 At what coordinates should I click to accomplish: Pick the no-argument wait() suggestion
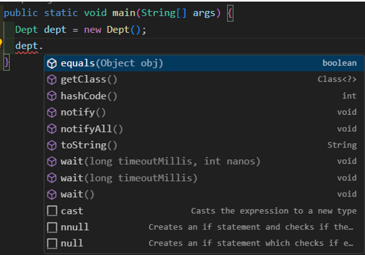coord(204,194)
